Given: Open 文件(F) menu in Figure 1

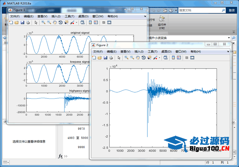Looking at the screenshot, I should [15, 16].
